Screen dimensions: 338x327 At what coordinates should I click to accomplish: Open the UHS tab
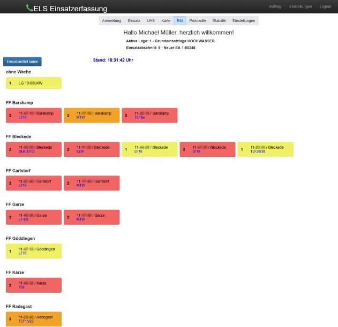click(151, 20)
